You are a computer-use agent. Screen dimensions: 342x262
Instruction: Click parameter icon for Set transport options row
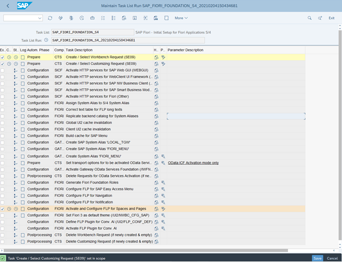(163, 163)
